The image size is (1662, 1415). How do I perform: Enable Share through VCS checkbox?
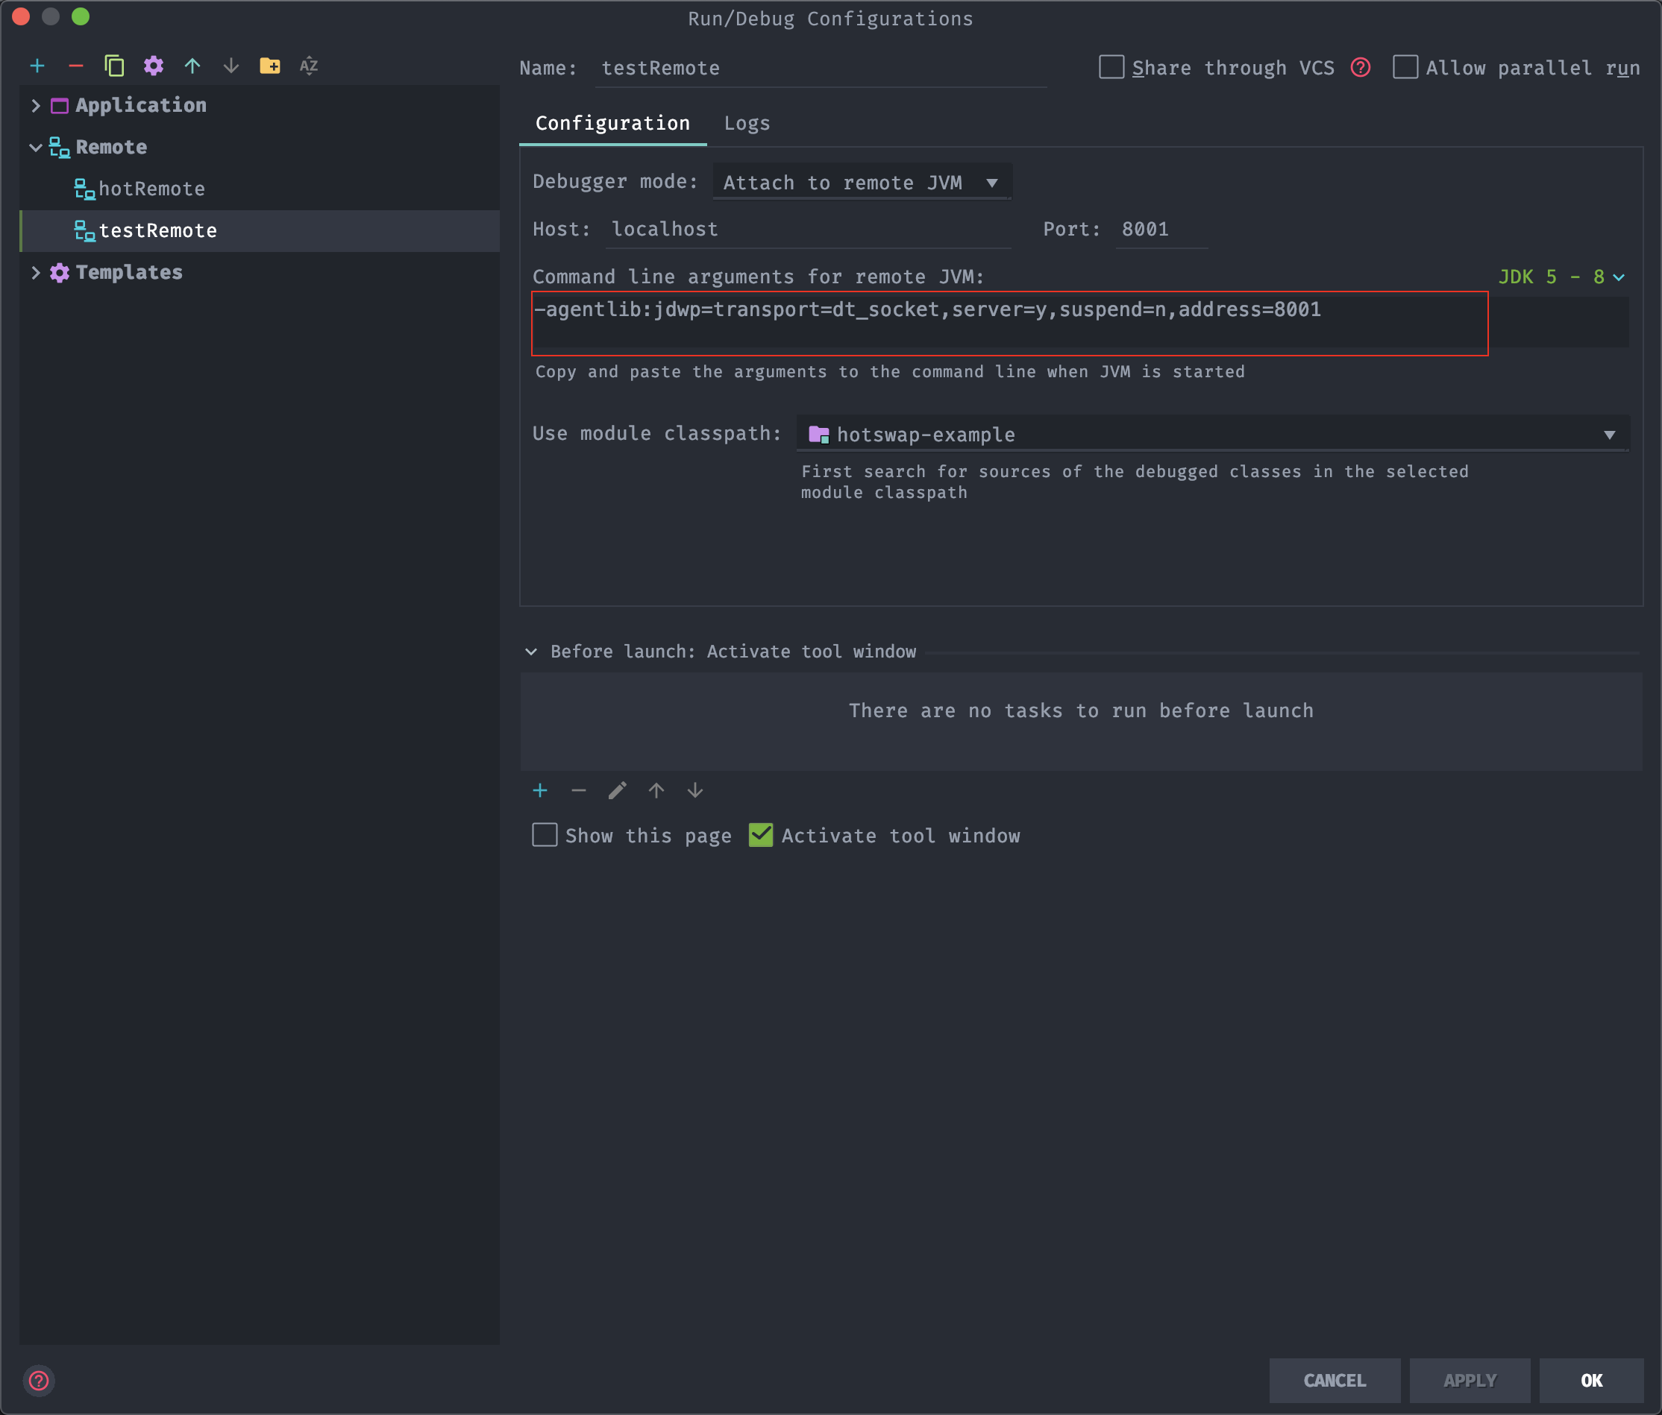click(1111, 67)
